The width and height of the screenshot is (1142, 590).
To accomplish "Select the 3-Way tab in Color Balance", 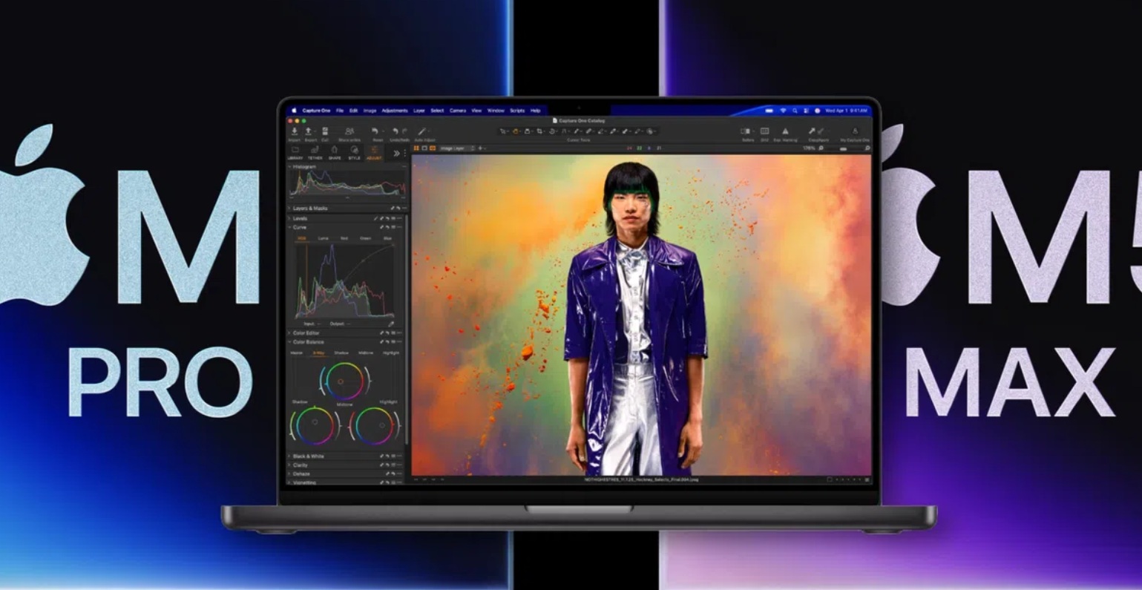I will (320, 353).
